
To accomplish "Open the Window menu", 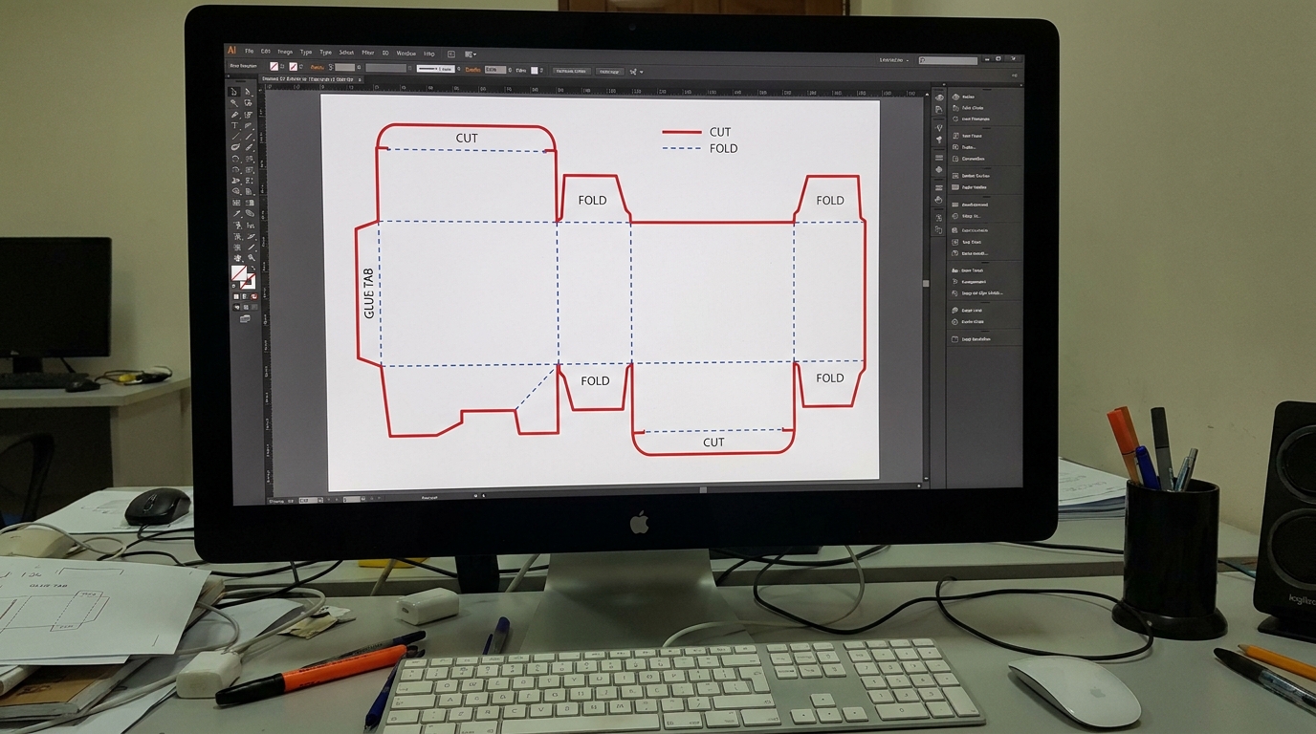I will click(x=406, y=53).
